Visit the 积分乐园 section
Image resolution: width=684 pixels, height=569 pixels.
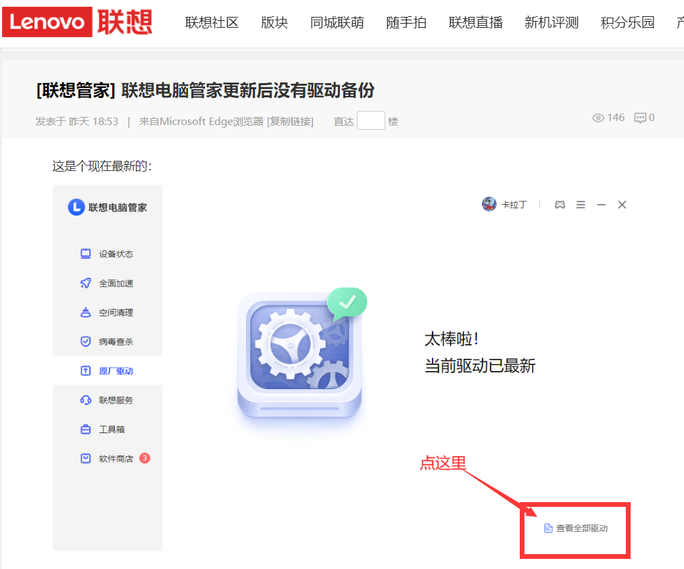pos(627,22)
